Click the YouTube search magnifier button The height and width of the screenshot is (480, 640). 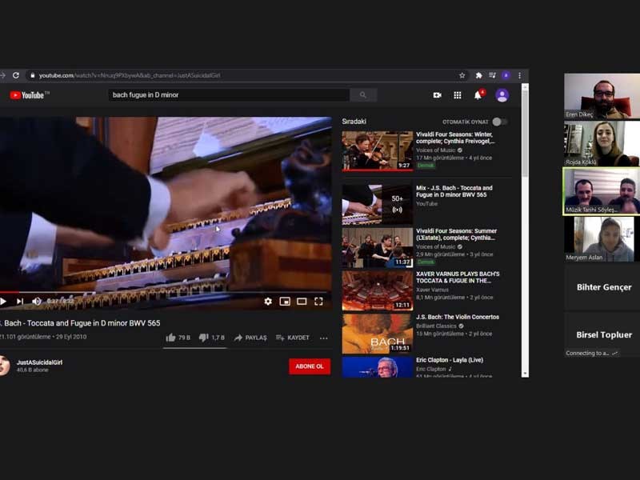click(363, 95)
